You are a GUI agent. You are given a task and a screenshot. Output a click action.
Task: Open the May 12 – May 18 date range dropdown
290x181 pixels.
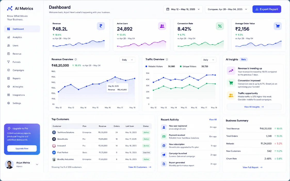(183, 9)
